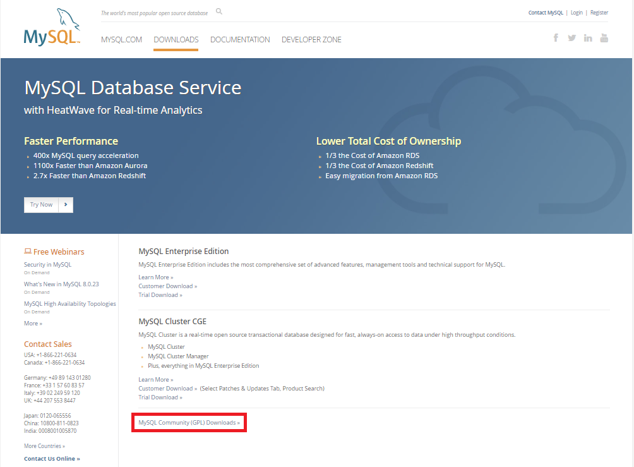Click the Easy migration from Amazon RDS text
This screenshot has height=467, width=634.
(381, 176)
